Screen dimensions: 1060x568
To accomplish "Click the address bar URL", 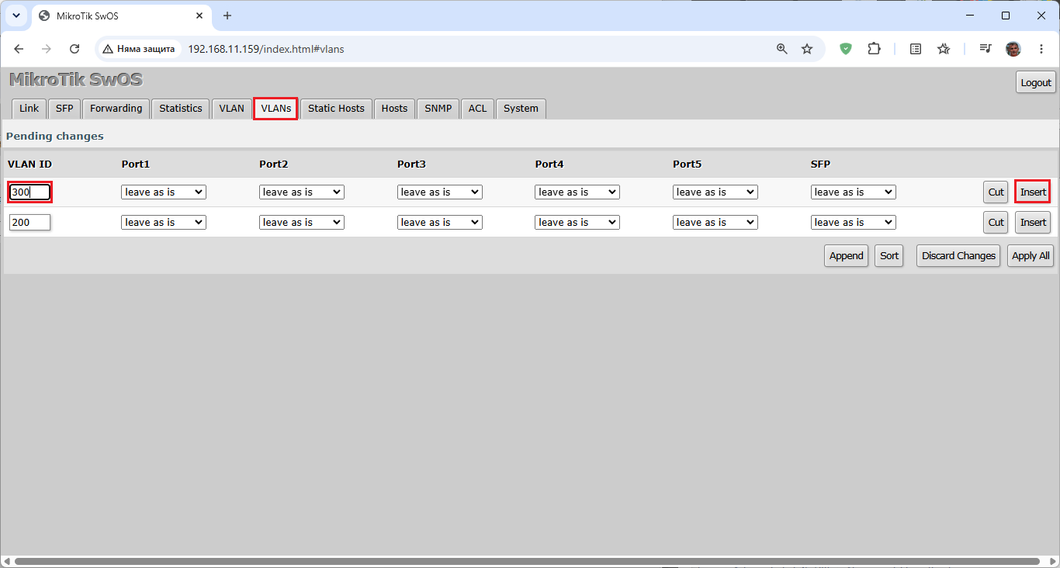I will coord(266,49).
